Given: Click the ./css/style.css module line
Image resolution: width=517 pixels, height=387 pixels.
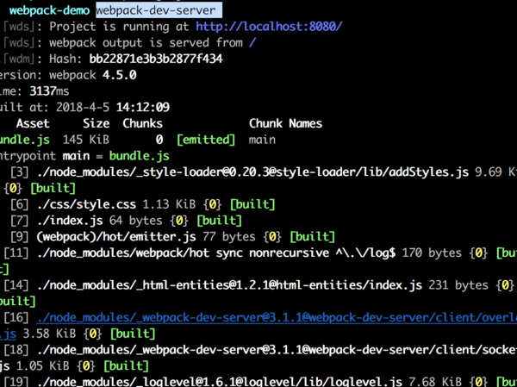Looking at the screenshot, I should pyautogui.click(x=142, y=204).
